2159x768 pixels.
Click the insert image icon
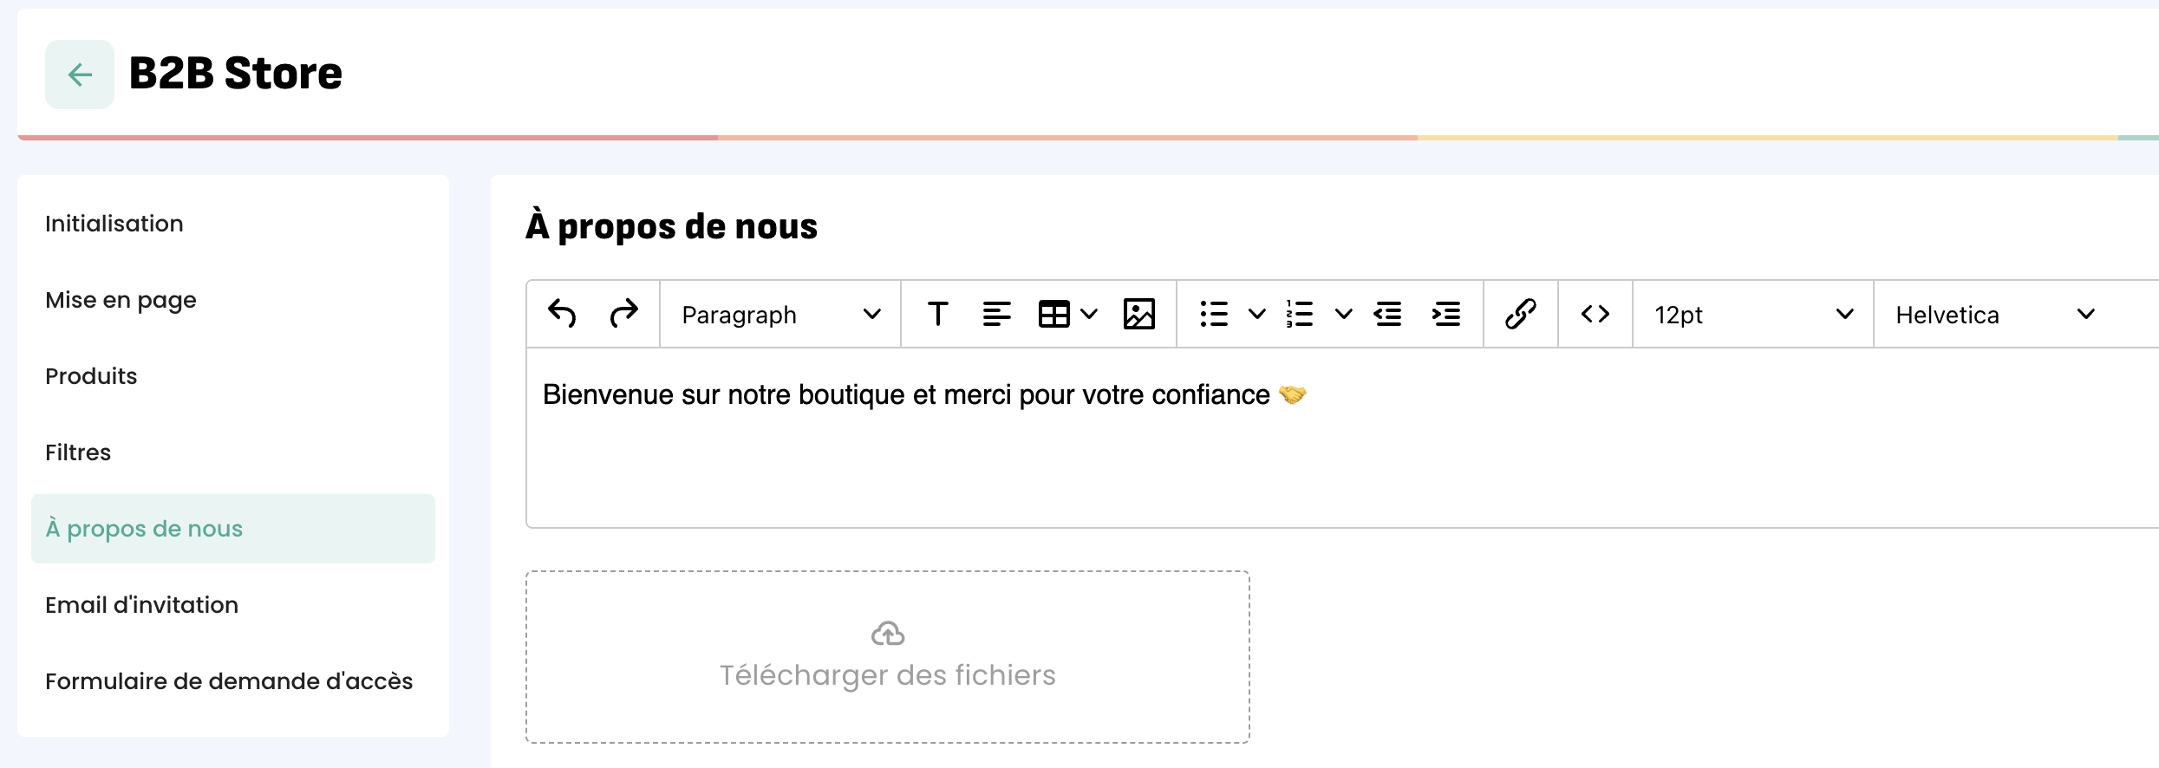(x=1138, y=314)
